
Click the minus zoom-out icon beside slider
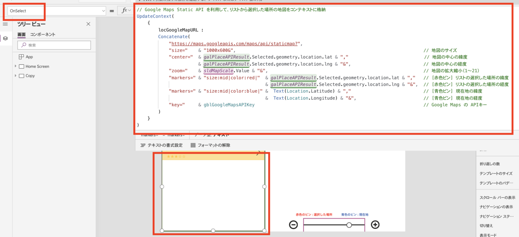(293, 224)
